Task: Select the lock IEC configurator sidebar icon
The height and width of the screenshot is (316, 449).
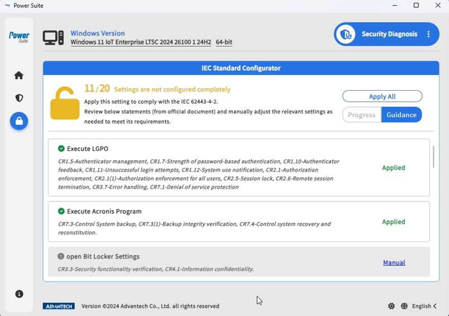Action: point(19,121)
